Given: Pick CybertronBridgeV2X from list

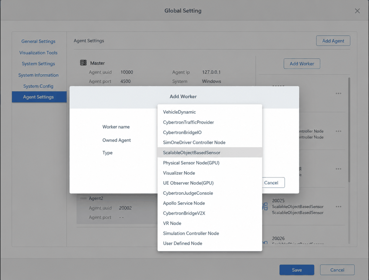Looking at the screenshot, I should point(210,213).
